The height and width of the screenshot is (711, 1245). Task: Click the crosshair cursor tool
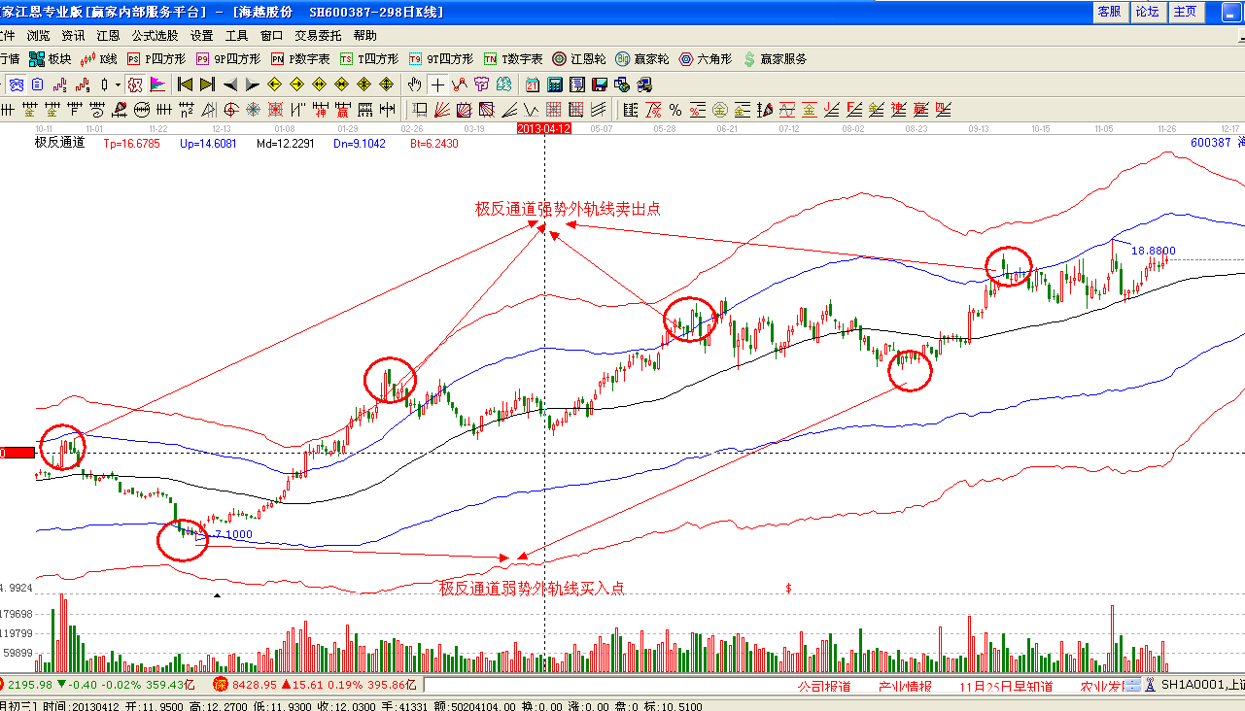[438, 85]
